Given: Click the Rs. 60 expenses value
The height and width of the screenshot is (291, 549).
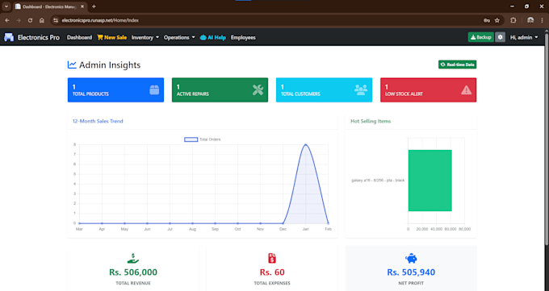Looking at the screenshot, I should pos(272,272).
